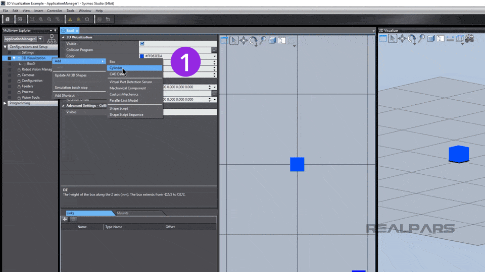The width and height of the screenshot is (485, 272).
Task: Select the zoom magnifier in 3D Visualizer
Action: click(x=421, y=39)
